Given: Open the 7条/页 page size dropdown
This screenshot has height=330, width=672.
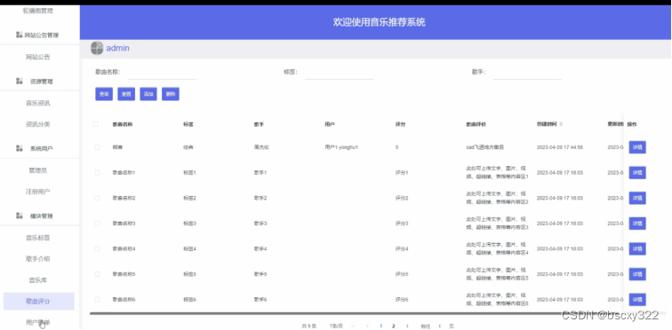Looking at the screenshot, I should point(341,326).
